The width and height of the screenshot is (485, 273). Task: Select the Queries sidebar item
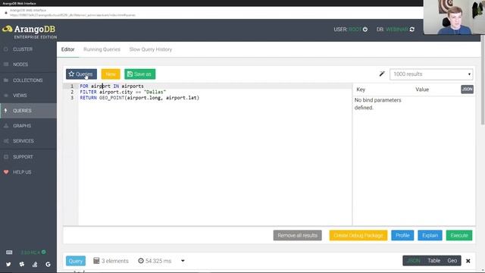pos(28,111)
